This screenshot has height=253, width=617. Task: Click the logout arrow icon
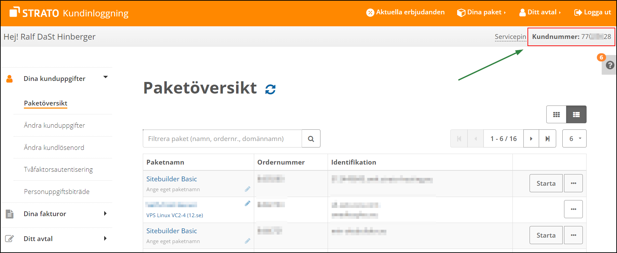pos(578,13)
